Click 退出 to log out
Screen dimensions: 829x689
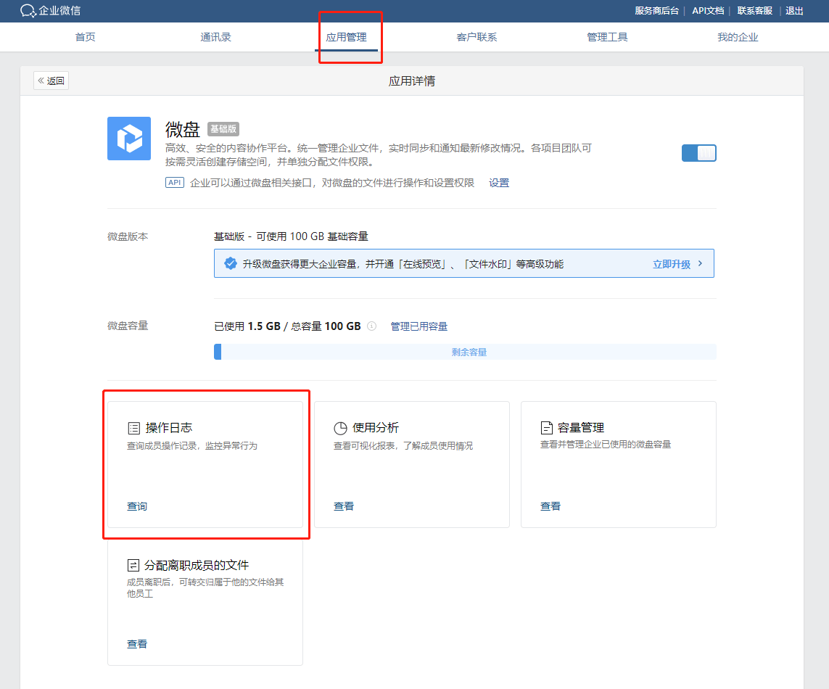point(794,11)
